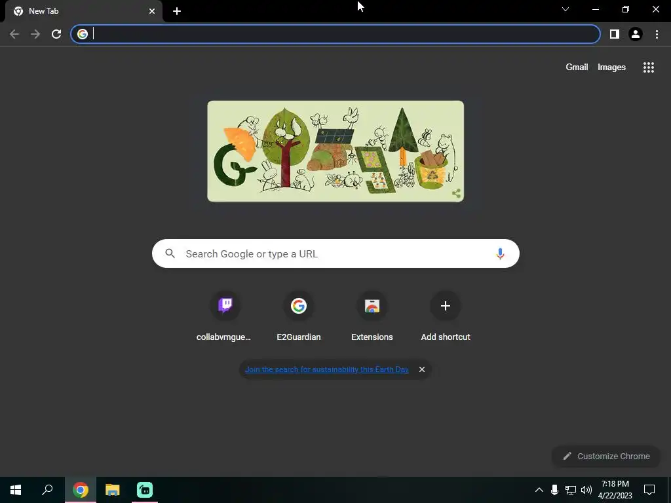Screen dimensions: 671x503
Task: Open the notification center
Action: (x=649, y=490)
